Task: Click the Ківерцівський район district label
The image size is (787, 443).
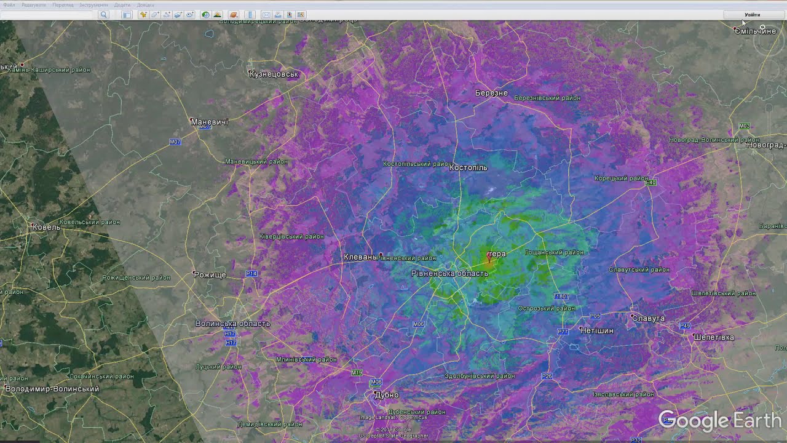Action: 291,236
